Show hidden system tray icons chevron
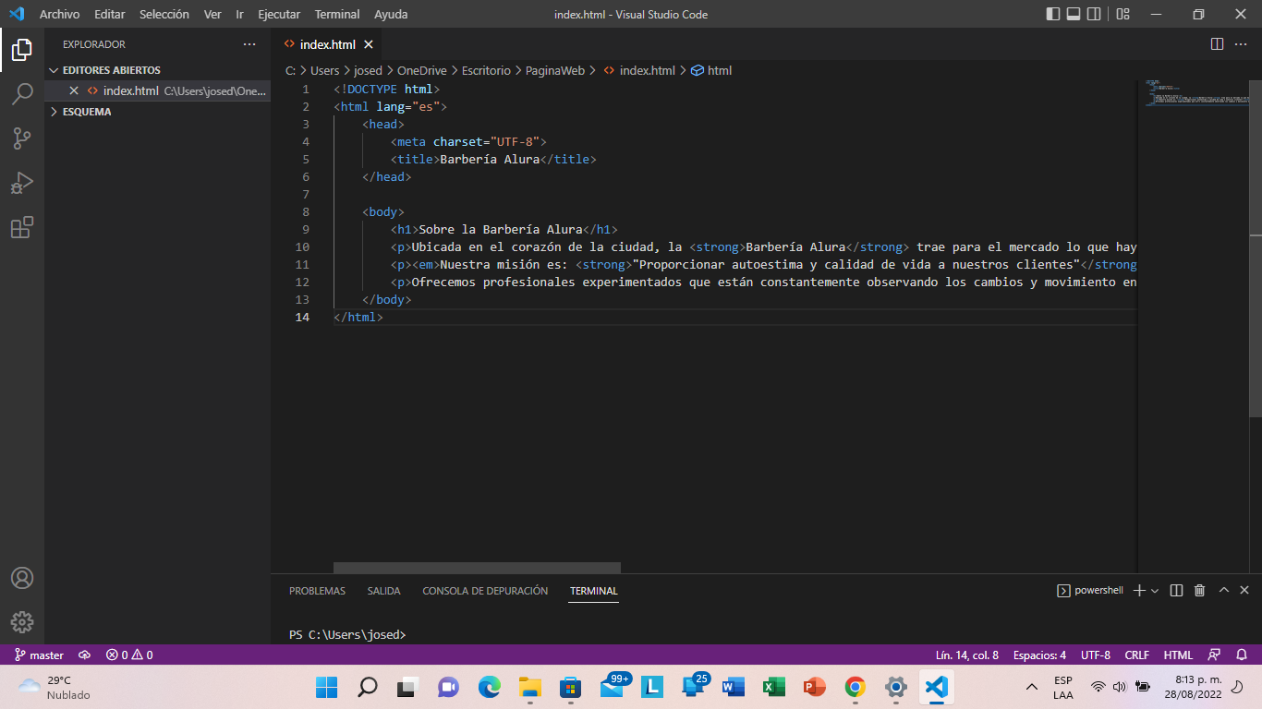The width and height of the screenshot is (1262, 709). [1032, 687]
